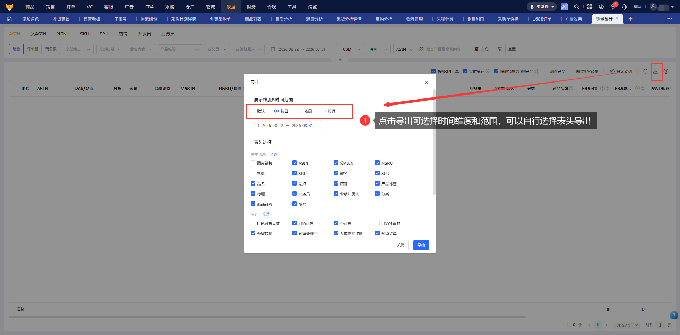Viewport: 680px width, 335px height.
Task: Go to home via house icon
Action: (9, 19)
